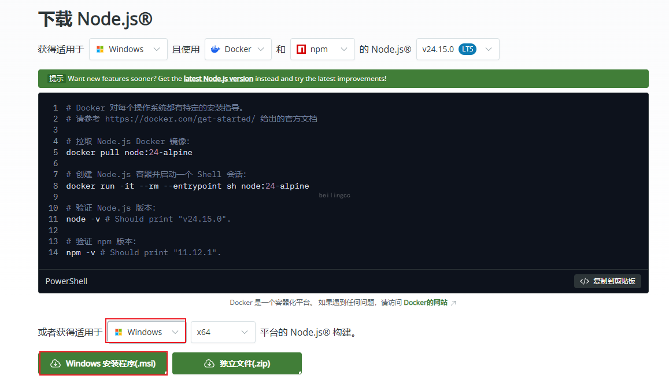Download the Windows installer (.msi)

tap(103, 363)
